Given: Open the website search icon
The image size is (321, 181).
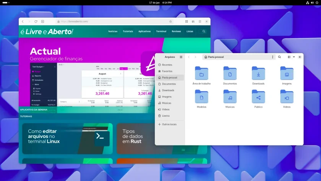Looking at the screenshot, I should click(x=204, y=31).
